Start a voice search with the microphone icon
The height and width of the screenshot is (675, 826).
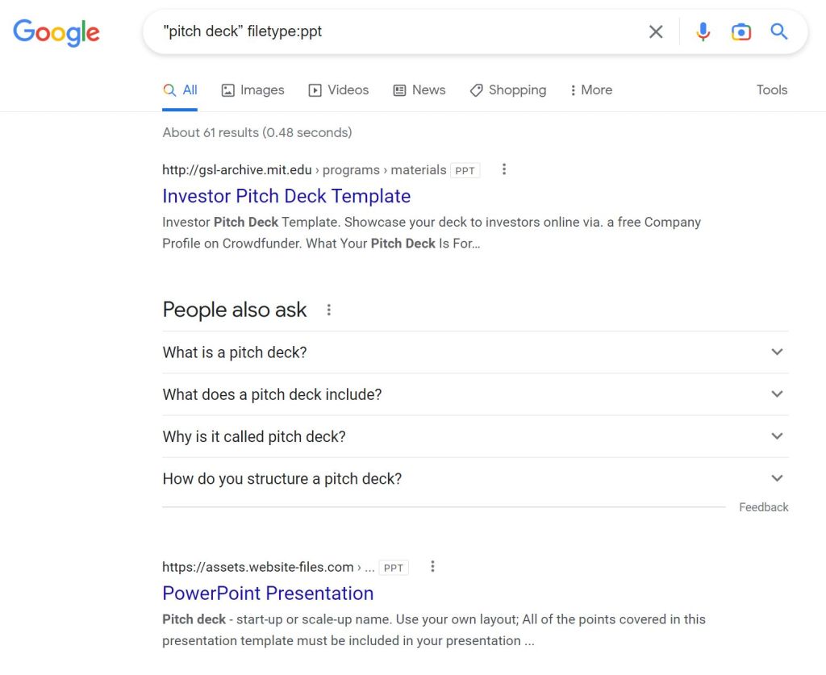(x=703, y=31)
